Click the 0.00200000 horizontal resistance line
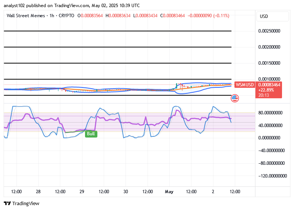Screen dimensions: 294x210 coord(118,47)
